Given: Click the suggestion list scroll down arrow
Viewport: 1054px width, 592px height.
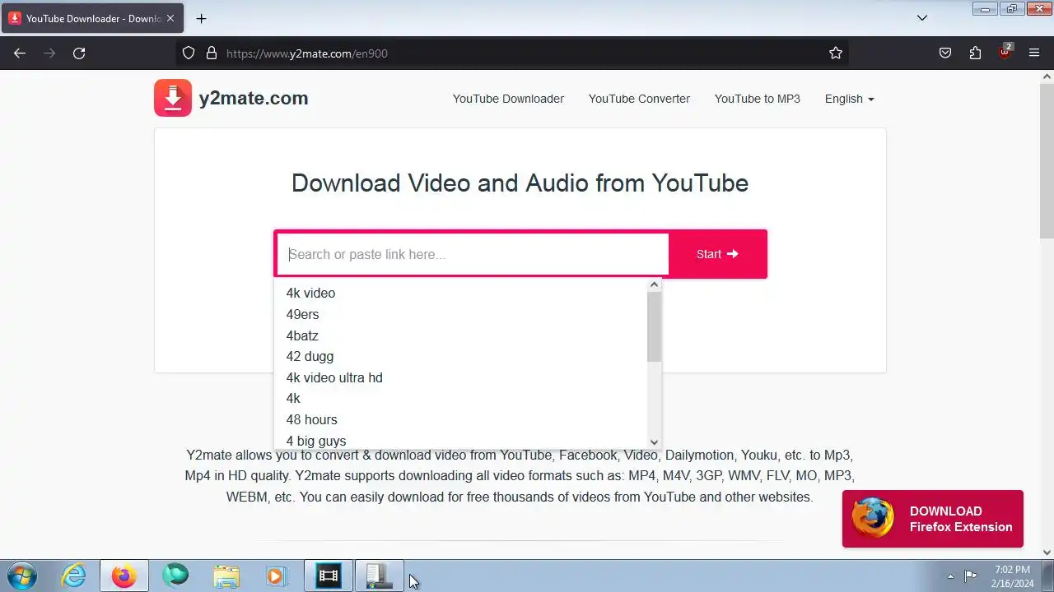Looking at the screenshot, I should point(654,442).
